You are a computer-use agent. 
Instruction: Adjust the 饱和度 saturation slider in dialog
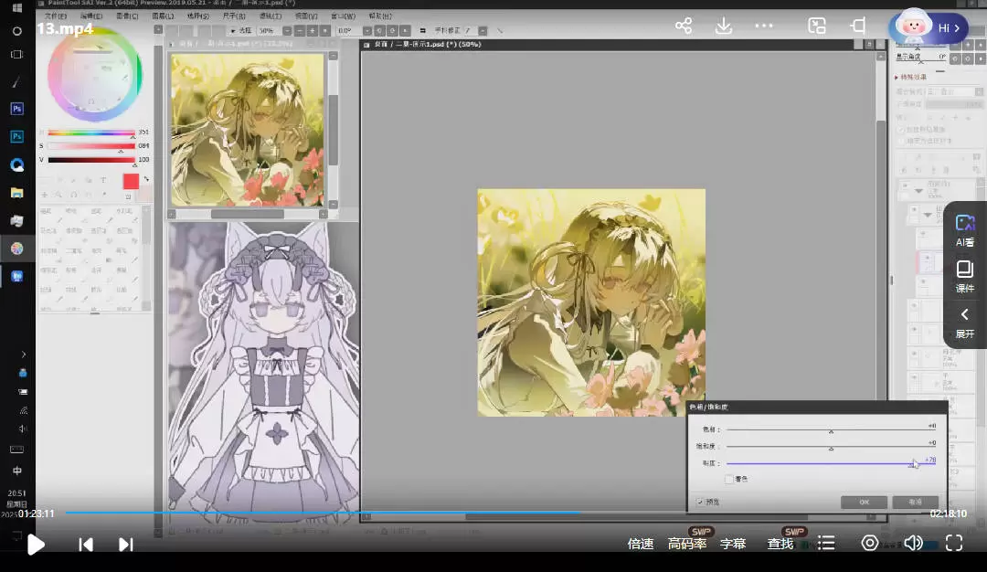[831, 448]
